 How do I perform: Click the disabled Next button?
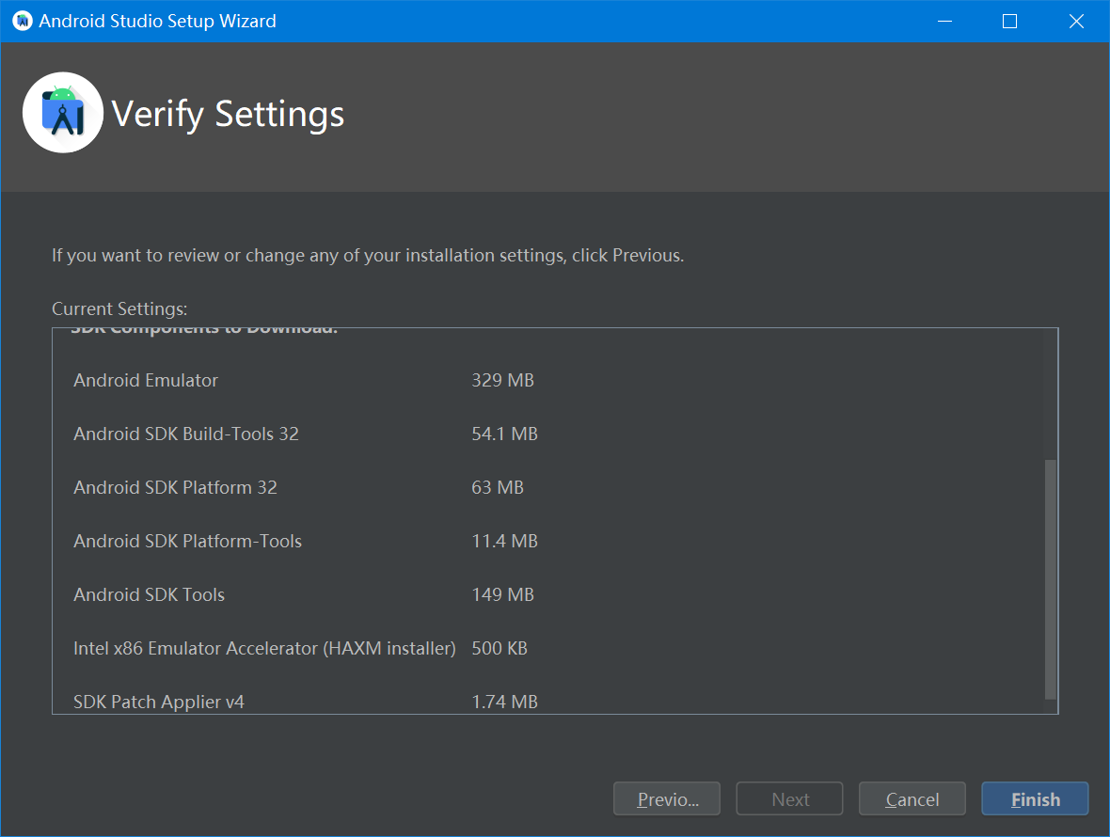[x=789, y=798]
